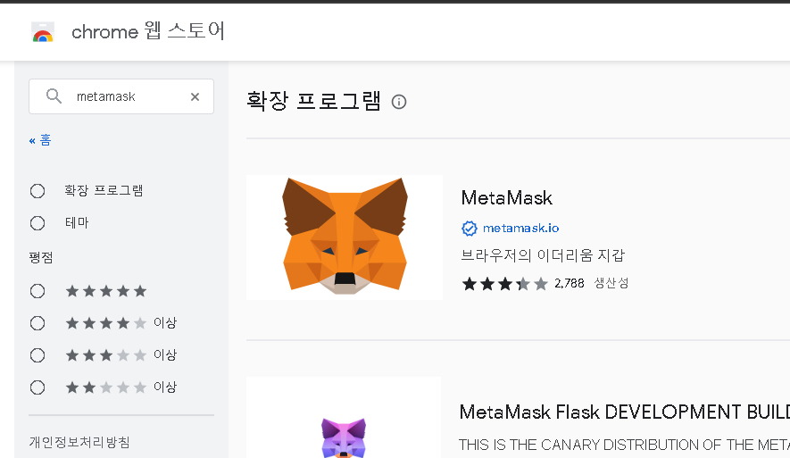This screenshot has width=790, height=458.
Task: Click the Chrome Web Store logo icon
Action: click(42, 32)
